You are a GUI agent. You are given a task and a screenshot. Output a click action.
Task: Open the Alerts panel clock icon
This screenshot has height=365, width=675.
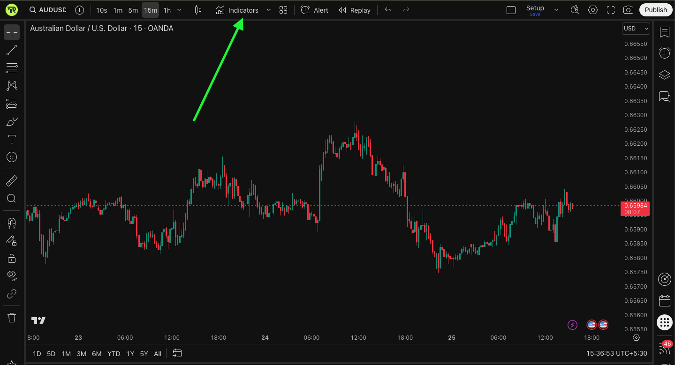click(x=664, y=53)
